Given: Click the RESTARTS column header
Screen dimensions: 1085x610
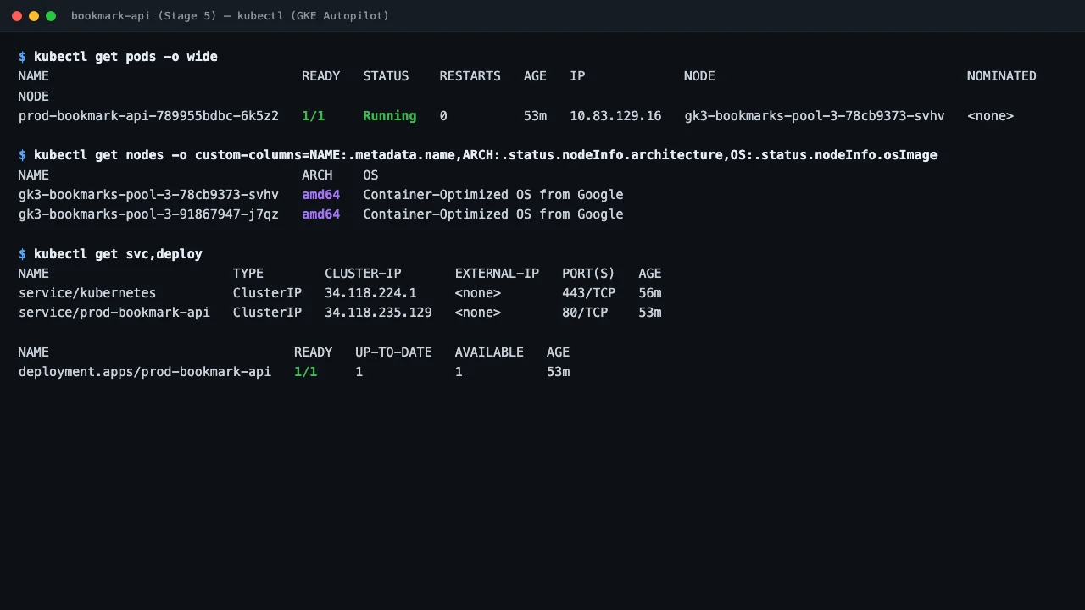Looking at the screenshot, I should coord(470,76).
